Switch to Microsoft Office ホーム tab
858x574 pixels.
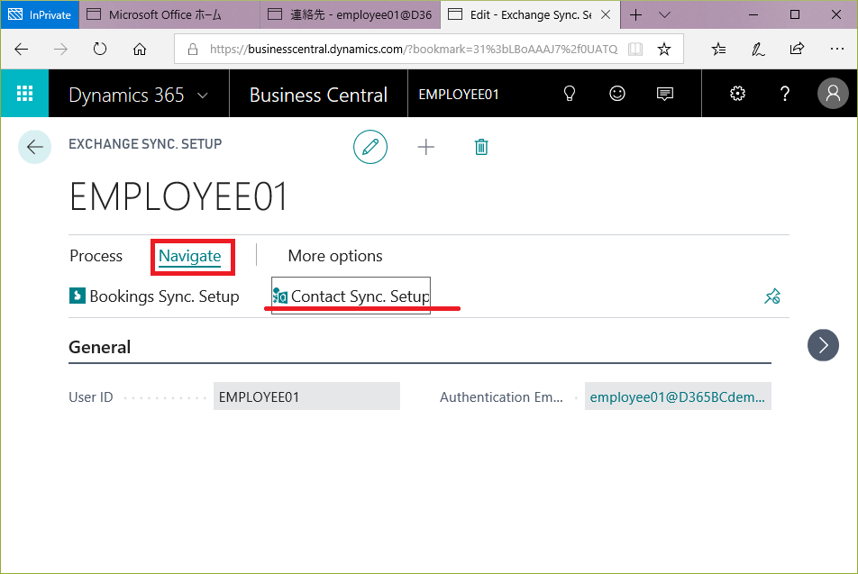click(169, 14)
